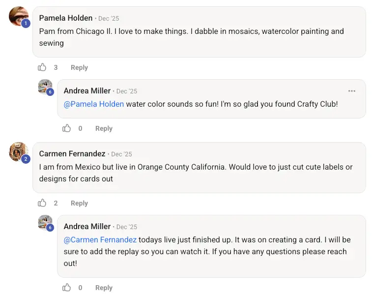Click Pamela Holden's profile avatar

[x=19, y=16]
